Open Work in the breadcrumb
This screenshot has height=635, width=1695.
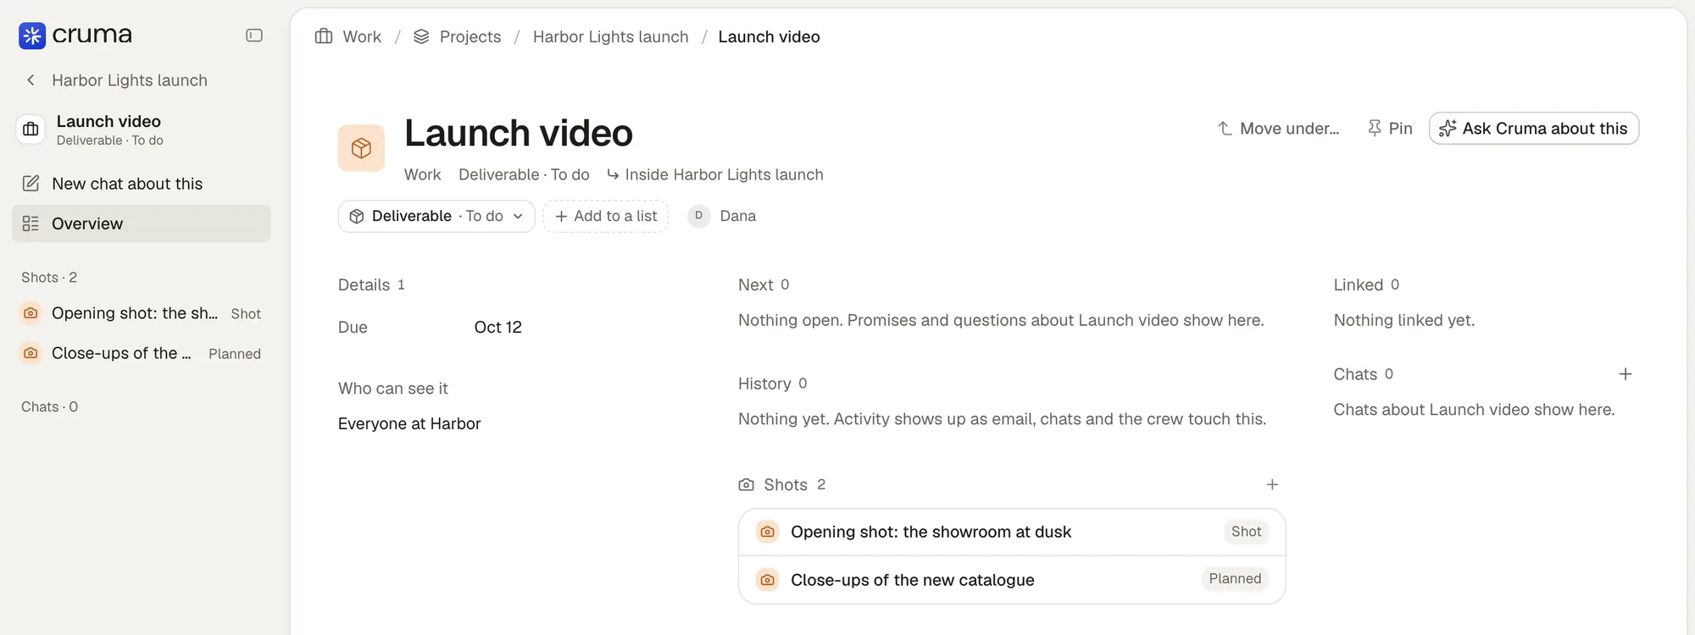pyautogui.click(x=362, y=36)
